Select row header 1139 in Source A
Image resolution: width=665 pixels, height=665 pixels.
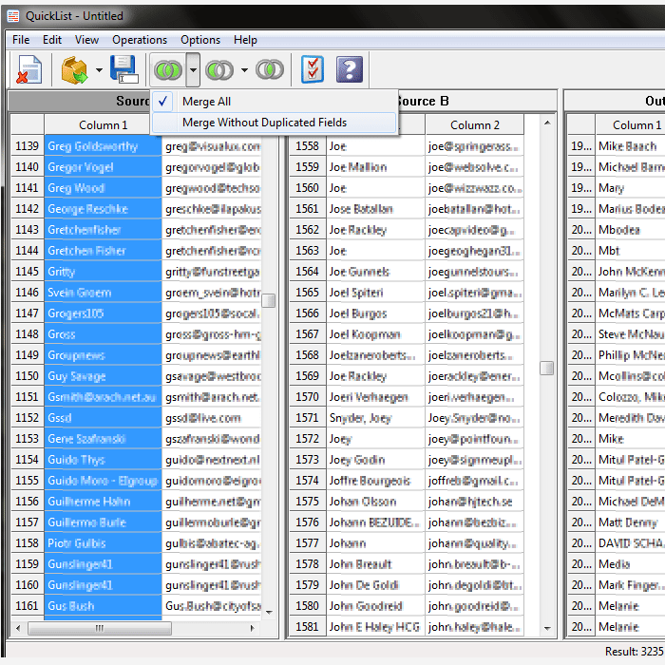[28, 146]
